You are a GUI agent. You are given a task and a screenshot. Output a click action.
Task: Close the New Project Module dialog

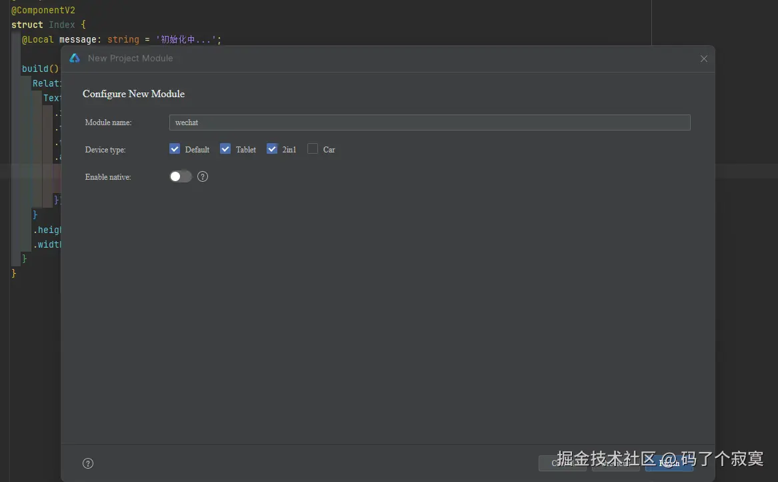click(x=703, y=59)
